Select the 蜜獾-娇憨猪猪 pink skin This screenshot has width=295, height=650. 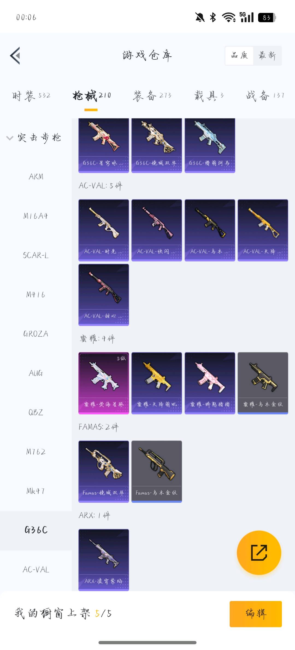coord(210,383)
